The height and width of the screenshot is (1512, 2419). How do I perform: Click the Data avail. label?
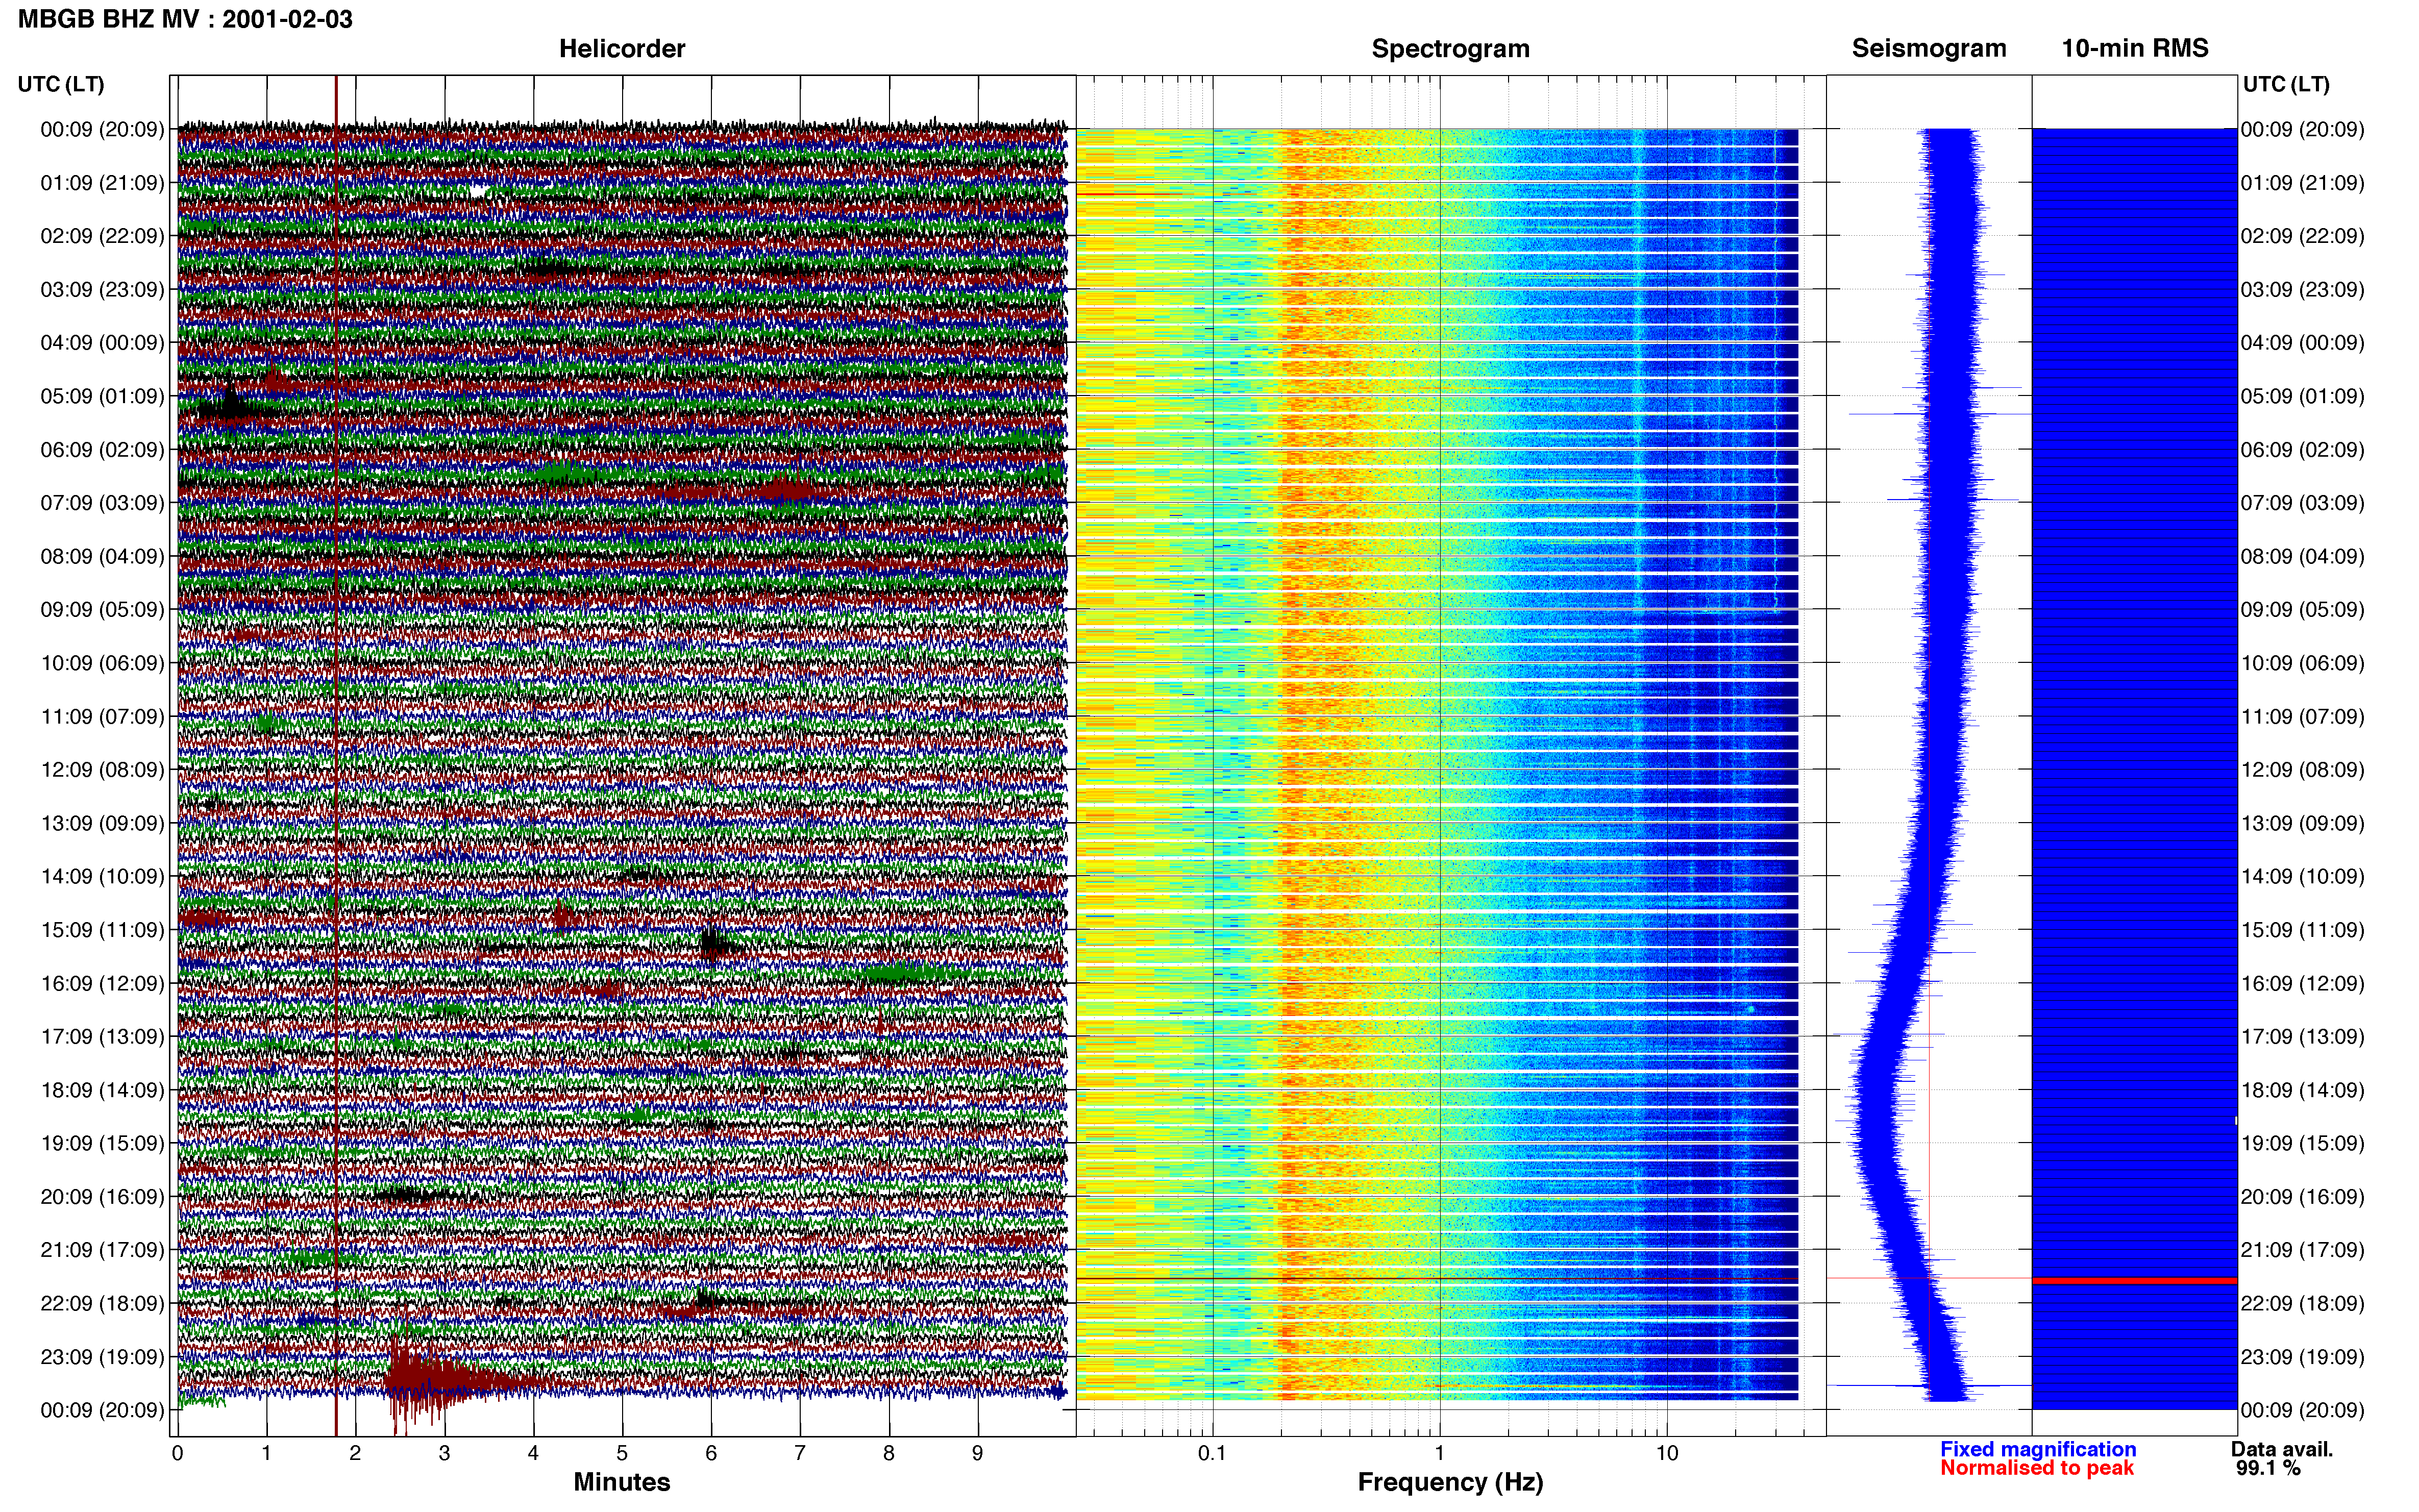coord(2282,1449)
